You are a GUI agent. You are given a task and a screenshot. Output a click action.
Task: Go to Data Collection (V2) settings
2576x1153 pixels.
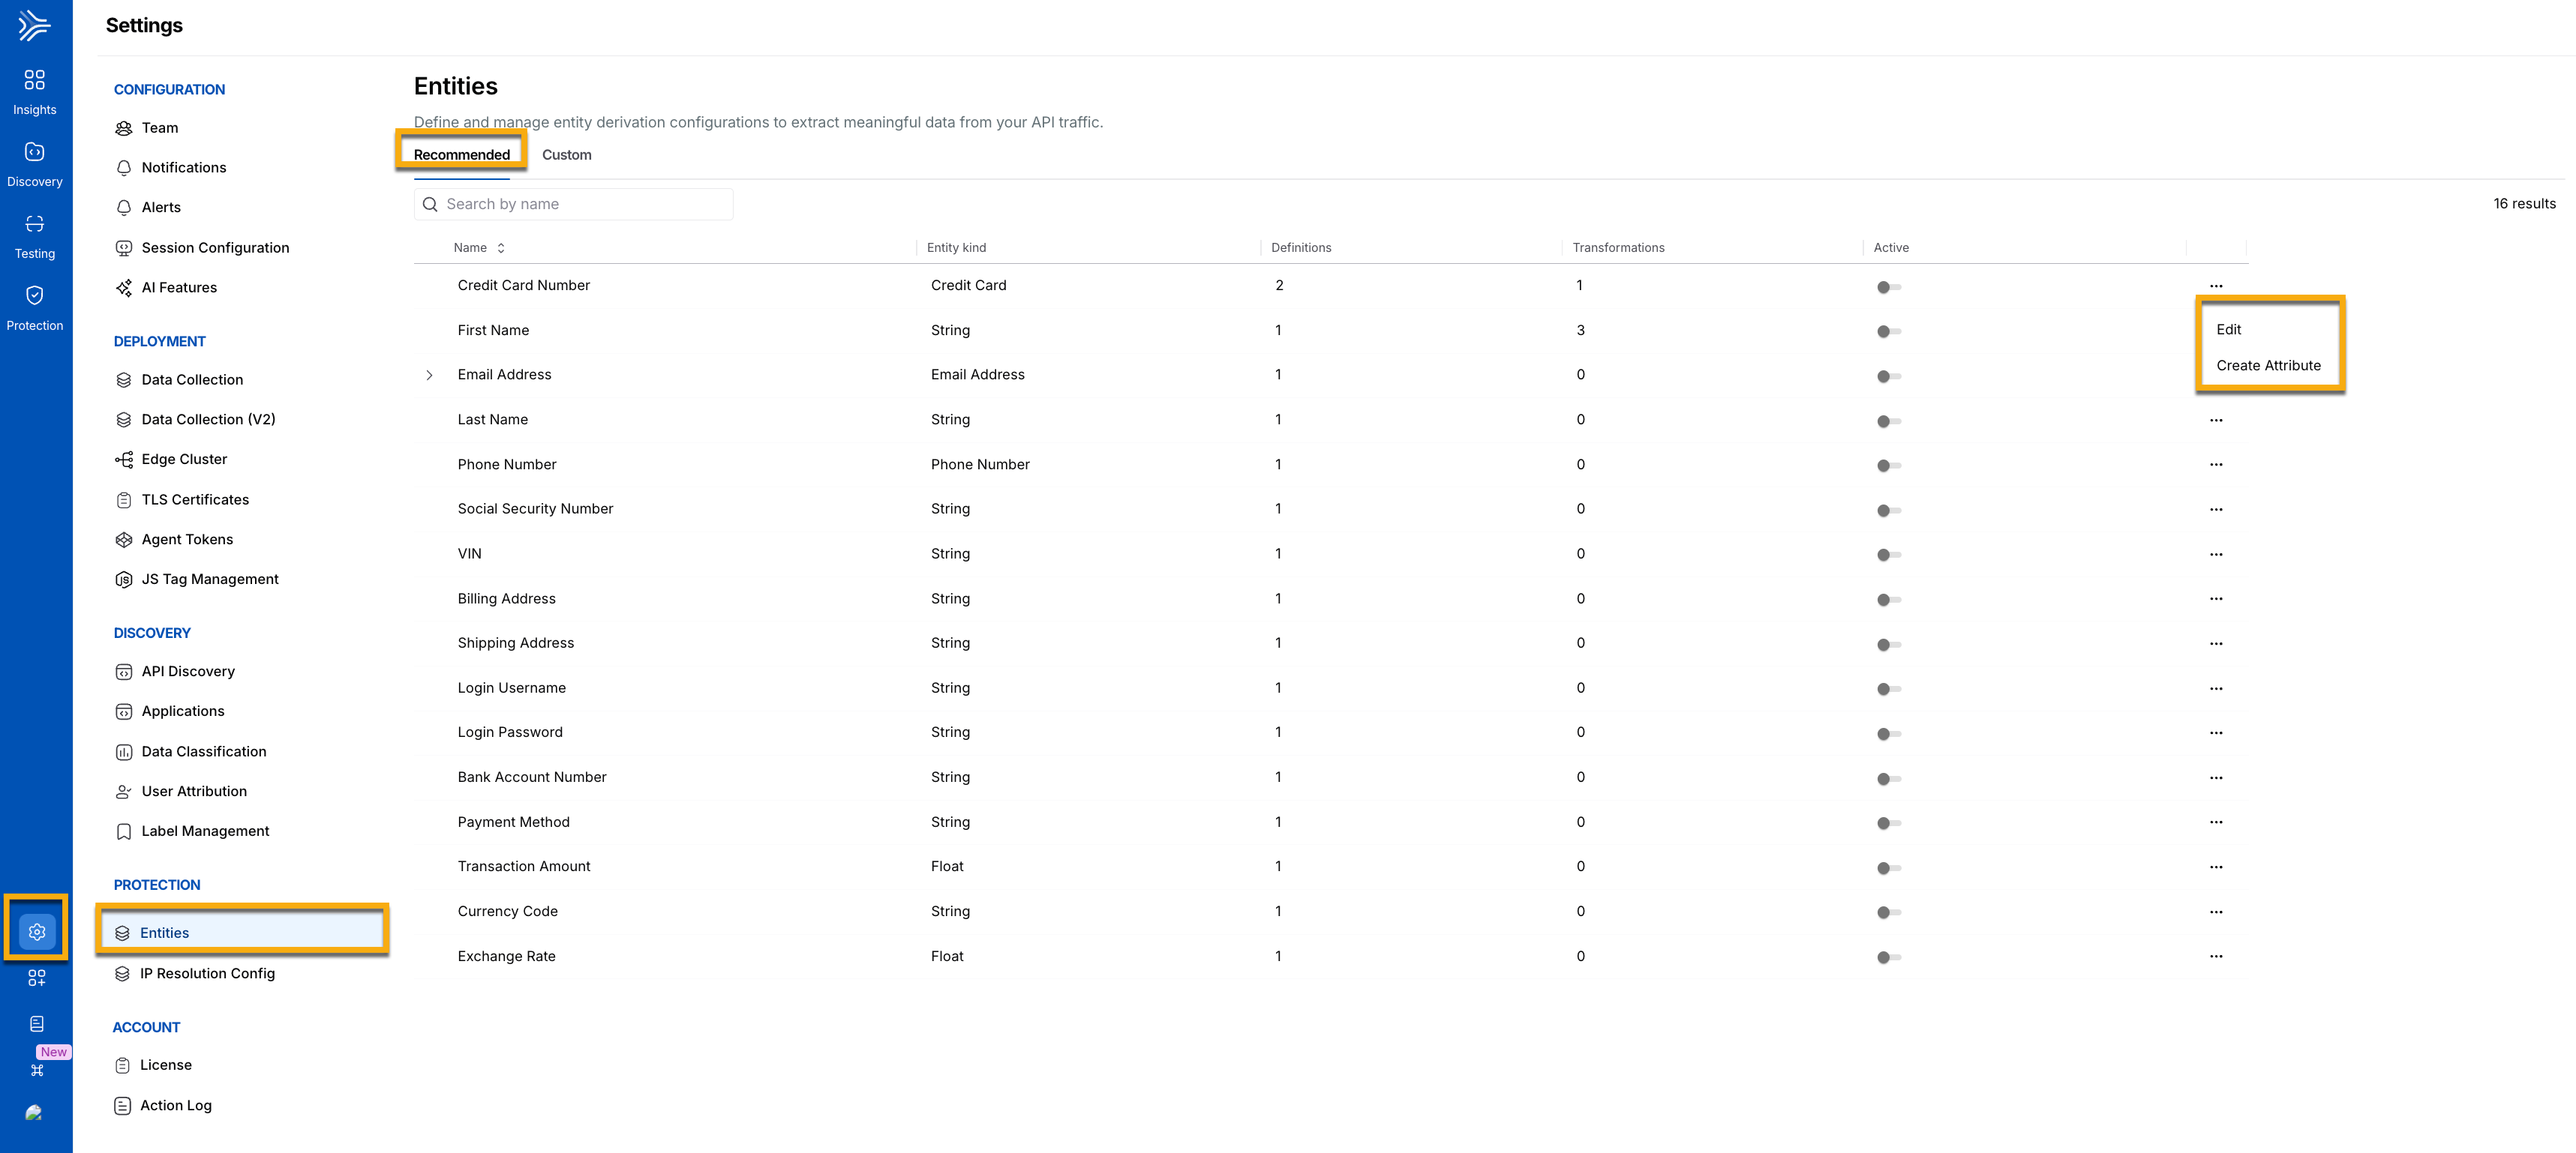click(x=208, y=420)
